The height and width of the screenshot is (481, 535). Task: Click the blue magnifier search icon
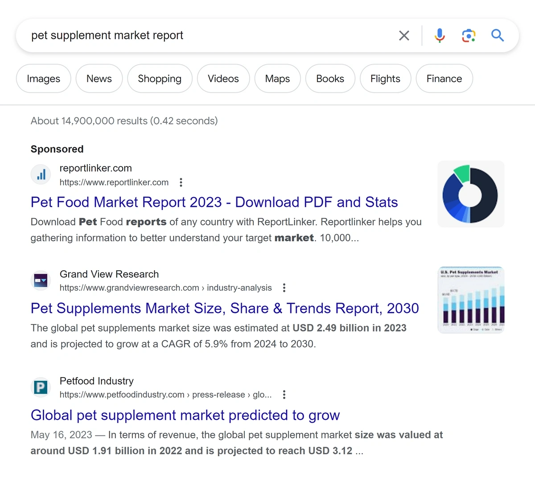(498, 35)
